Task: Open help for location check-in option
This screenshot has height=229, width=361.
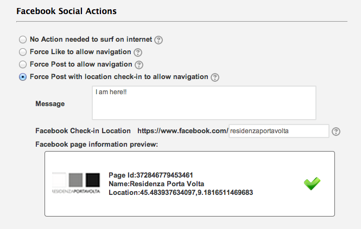Action: click(215, 77)
